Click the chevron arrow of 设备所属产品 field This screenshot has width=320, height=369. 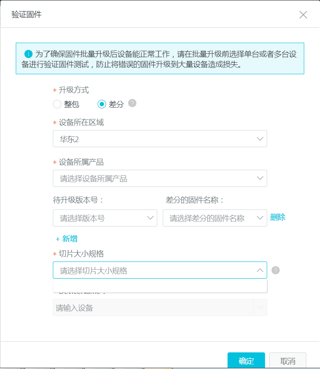tap(260, 178)
